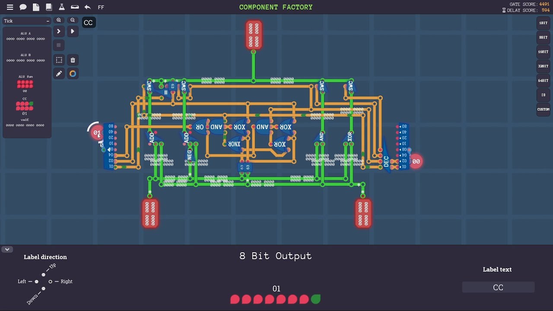The height and width of the screenshot is (311, 553).
Task: Click the green bit of 8 Bit Output
Action: pyautogui.click(x=316, y=299)
